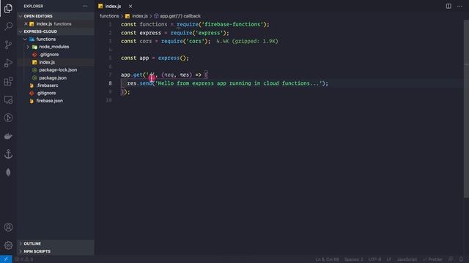
Task: Open editor more actions menu
Action: click(459, 6)
